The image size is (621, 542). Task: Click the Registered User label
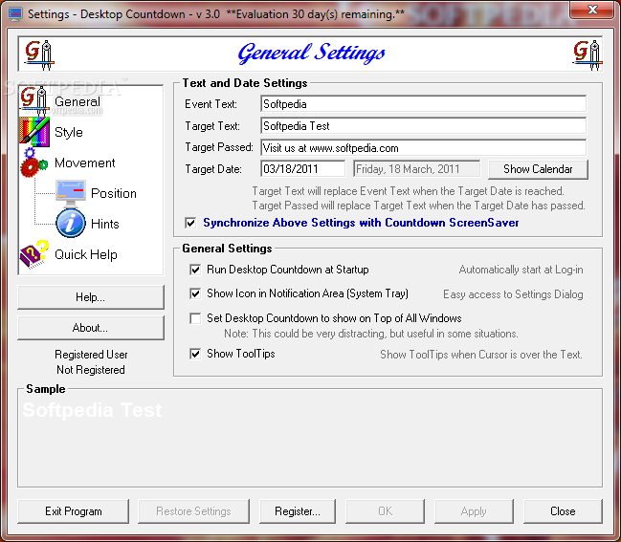(91, 355)
